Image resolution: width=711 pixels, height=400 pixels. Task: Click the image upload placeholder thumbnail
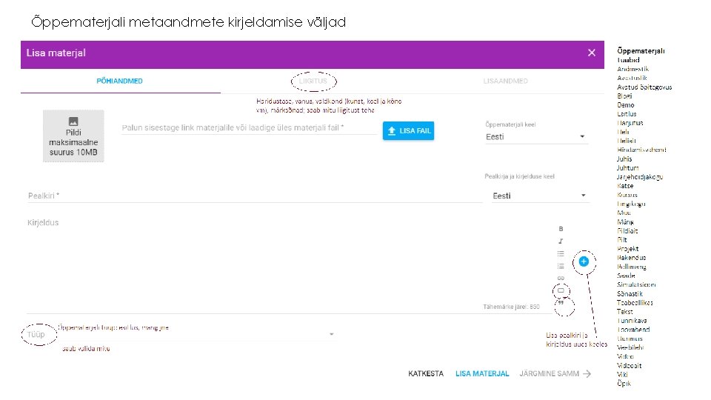pos(73,136)
